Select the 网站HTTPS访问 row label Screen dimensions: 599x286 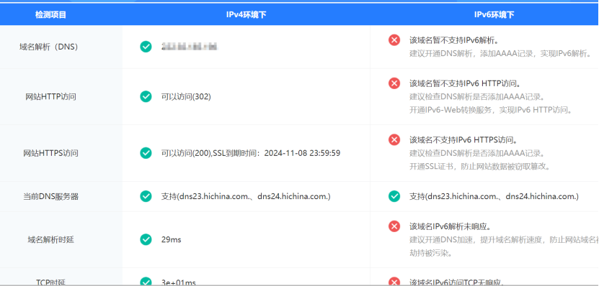click(x=50, y=153)
